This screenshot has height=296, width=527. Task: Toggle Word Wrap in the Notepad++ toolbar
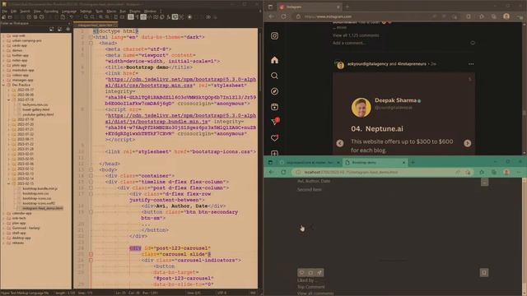(131, 17)
